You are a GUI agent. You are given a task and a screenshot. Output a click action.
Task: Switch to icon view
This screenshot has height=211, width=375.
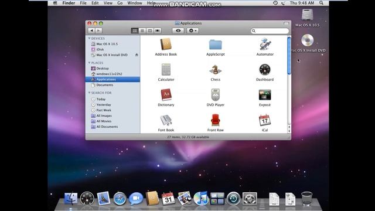[135, 30]
